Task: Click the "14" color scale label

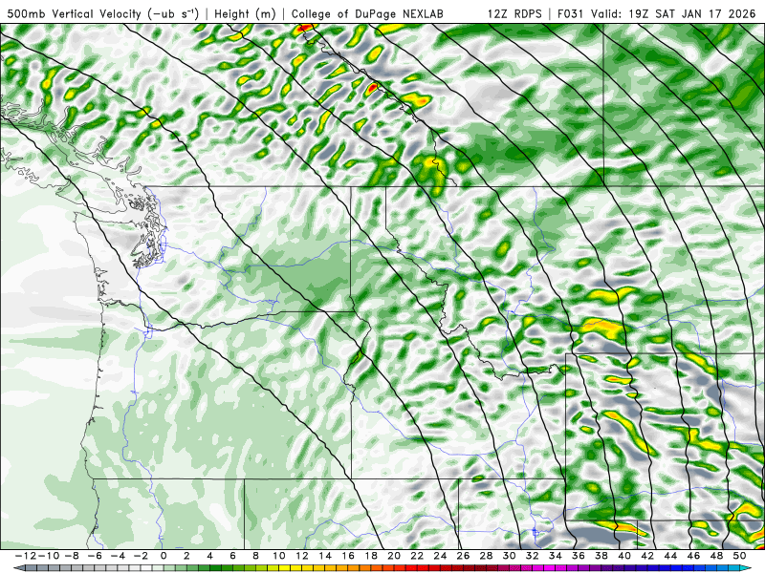Action: [x=325, y=556]
